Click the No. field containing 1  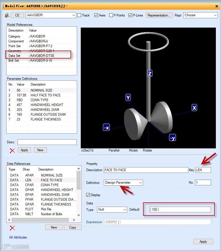[203, 182]
